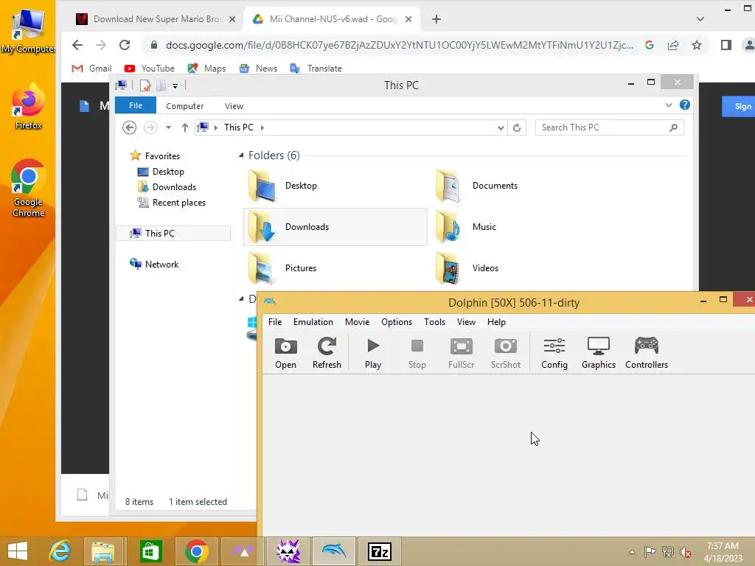Open Dolphin File menu
Screen dimensions: 755x566
click(275, 322)
